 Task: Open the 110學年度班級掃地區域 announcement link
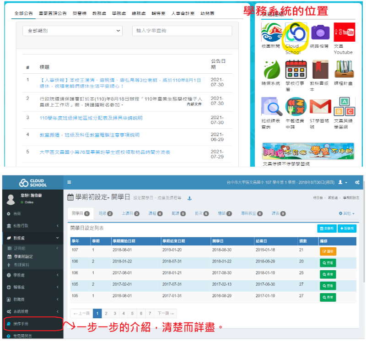(x=91, y=118)
